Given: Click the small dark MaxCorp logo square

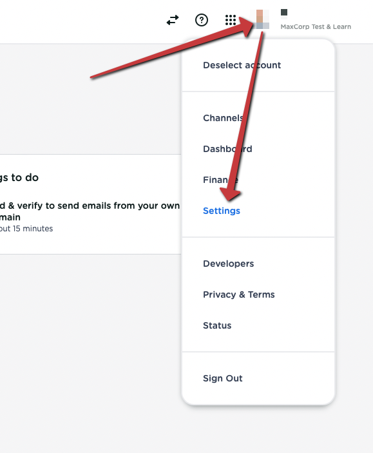Looking at the screenshot, I should (x=284, y=12).
